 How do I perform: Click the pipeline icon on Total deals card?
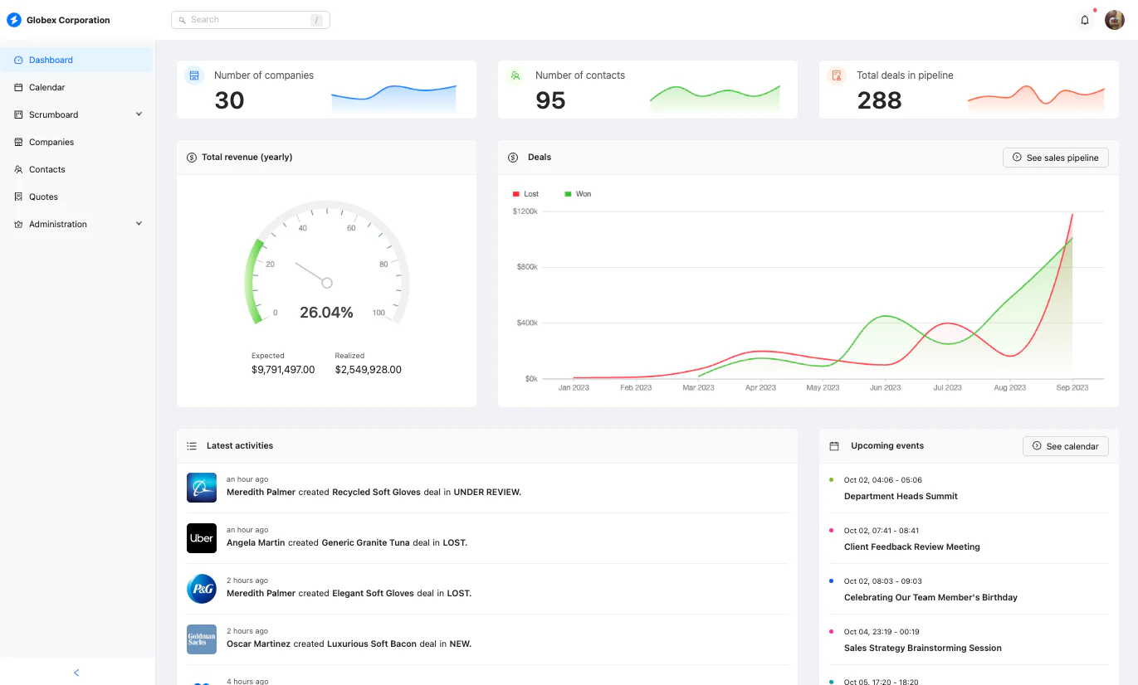click(836, 75)
